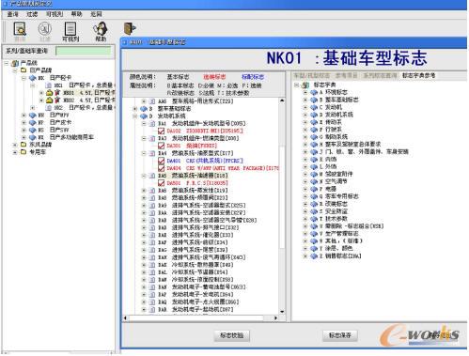Click the middle tree scrollbar down arrow
Screen dimensions: 469x356
pos(282,312)
